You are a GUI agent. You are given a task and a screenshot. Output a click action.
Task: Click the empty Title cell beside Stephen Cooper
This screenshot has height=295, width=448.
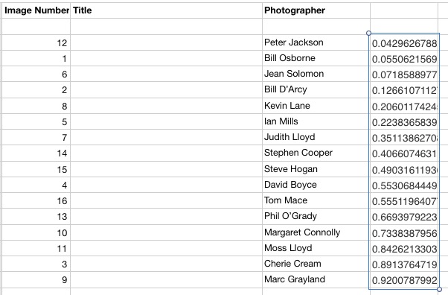click(x=166, y=153)
